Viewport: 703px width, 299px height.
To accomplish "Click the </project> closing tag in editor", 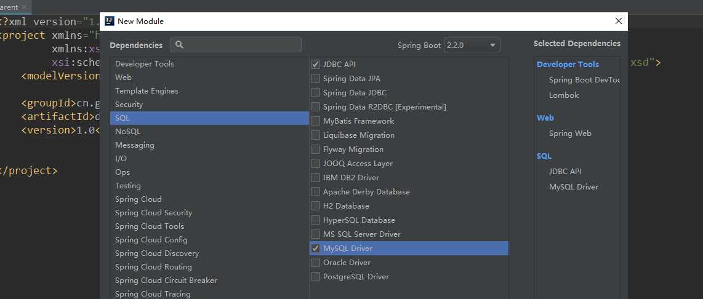I will (28, 171).
